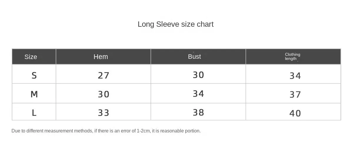The width and height of the screenshot is (353, 153).
Task: Click Clothing length 40 for size L
Action: coord(295,113)
